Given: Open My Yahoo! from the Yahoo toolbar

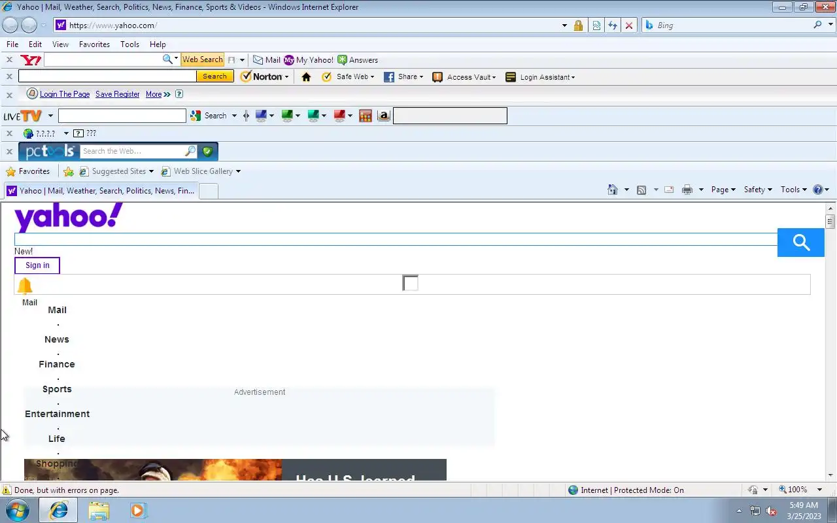Looking at the screenshot, I should (x=309, y=59).
